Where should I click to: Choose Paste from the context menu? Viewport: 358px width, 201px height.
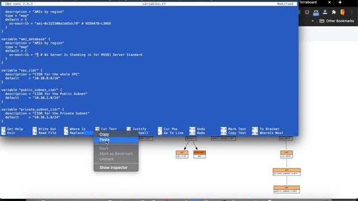[x=116, y=140]
